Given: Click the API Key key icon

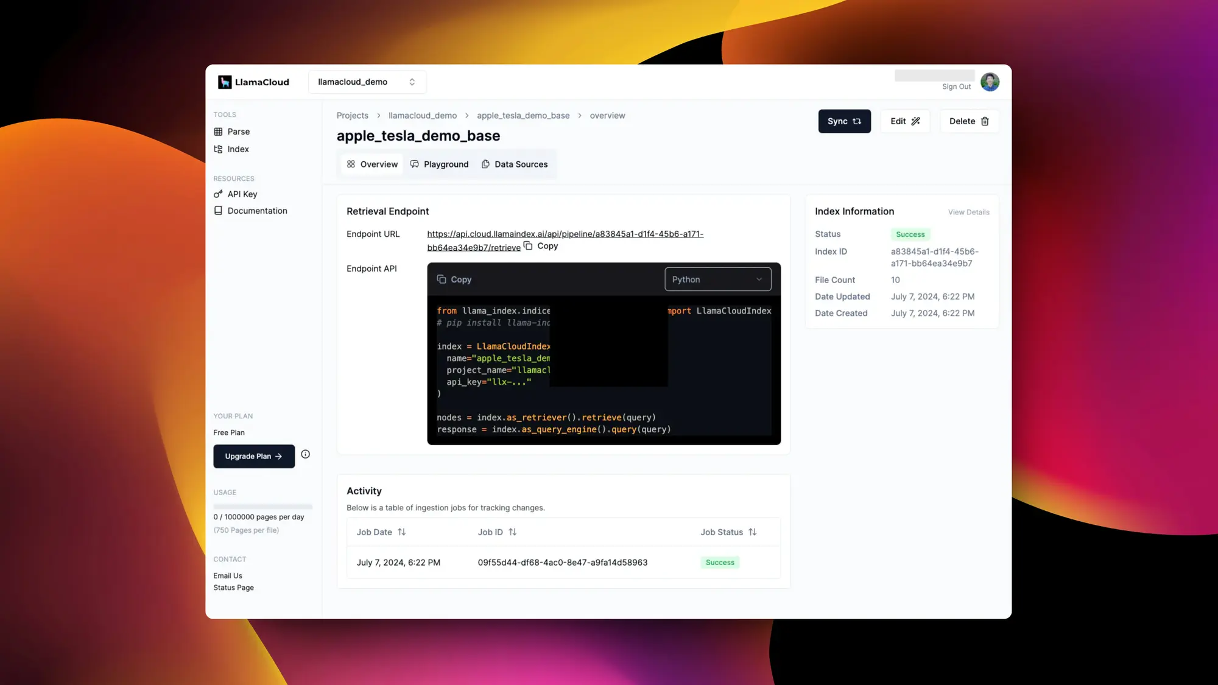Looking at the screenshot, I should (x=218, y=194).
